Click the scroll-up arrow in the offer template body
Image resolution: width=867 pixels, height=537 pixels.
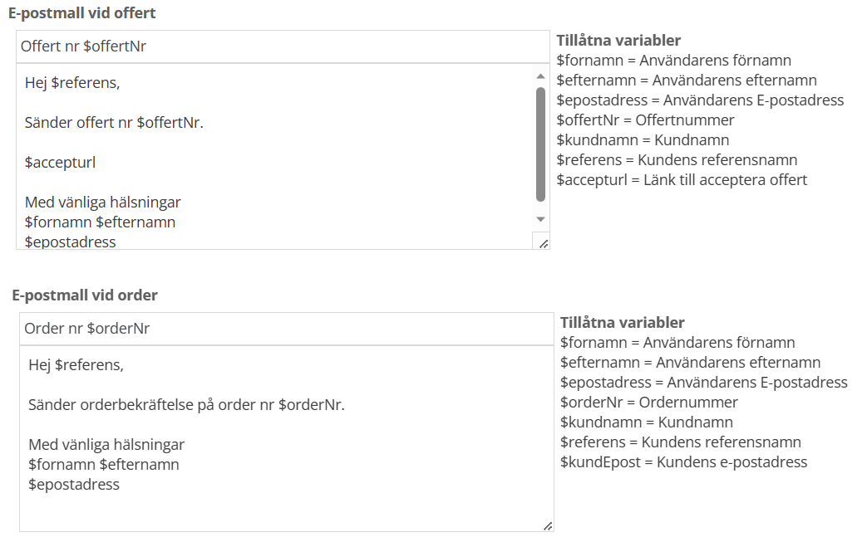point(540,76)
